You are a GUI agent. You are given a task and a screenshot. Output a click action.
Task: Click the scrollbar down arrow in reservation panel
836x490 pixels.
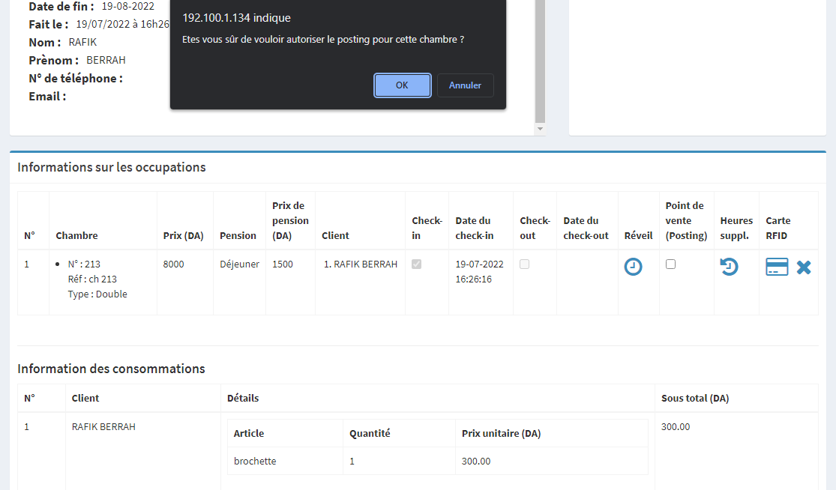click(x=540, y=130)
